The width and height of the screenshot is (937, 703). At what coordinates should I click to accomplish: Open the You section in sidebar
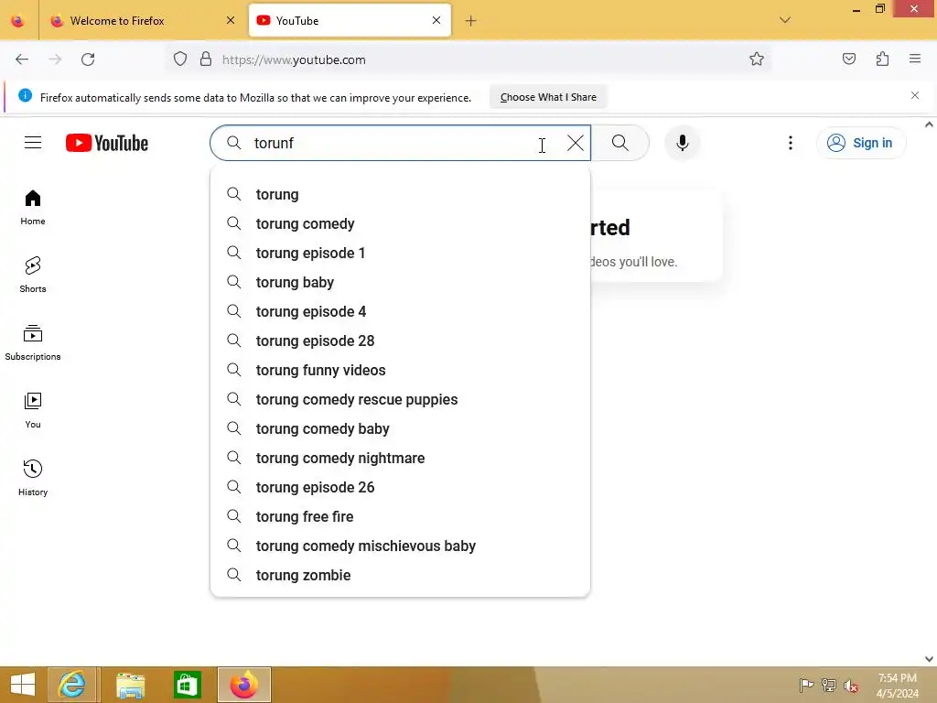coord(33,410)
